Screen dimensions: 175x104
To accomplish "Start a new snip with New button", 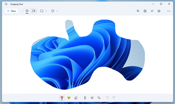I will coord(11,11).
